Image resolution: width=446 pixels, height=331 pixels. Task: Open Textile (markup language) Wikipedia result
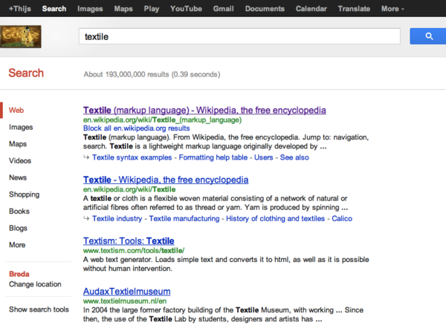[204, 110]
